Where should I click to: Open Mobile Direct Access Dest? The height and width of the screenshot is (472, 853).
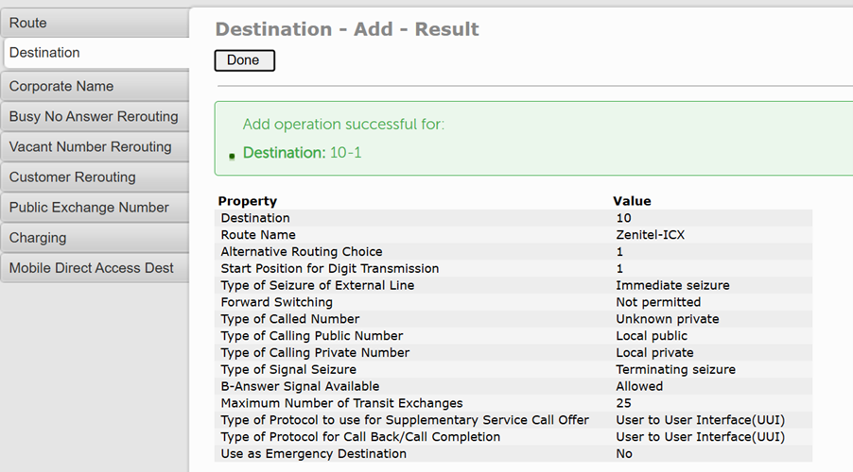point(95,267)
